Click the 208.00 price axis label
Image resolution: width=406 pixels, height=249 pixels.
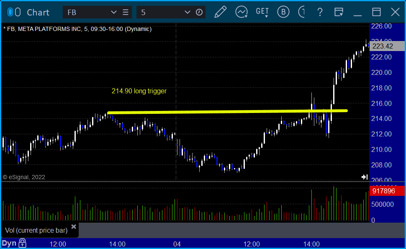tap(381, 165)
